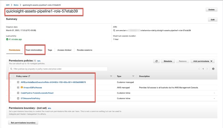Open the STSAssumeRolePolicy link
The height and width of the screenshot is (128, 223).
30,98
